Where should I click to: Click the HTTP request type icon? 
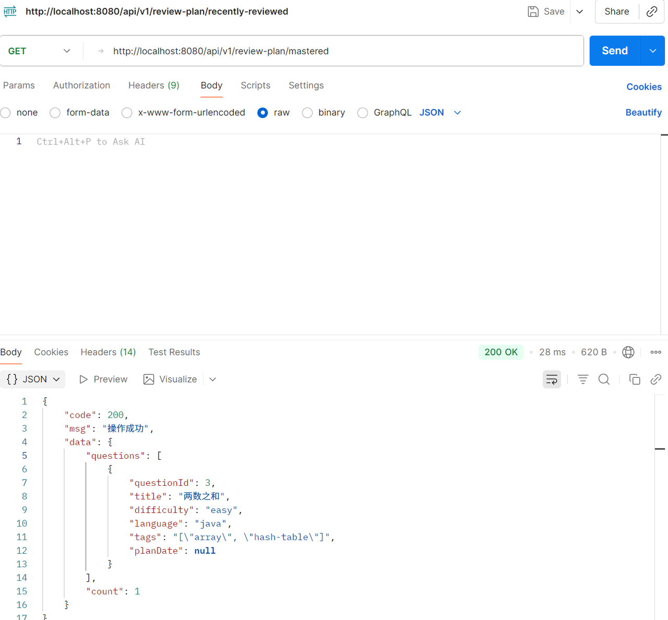(10, 11)
